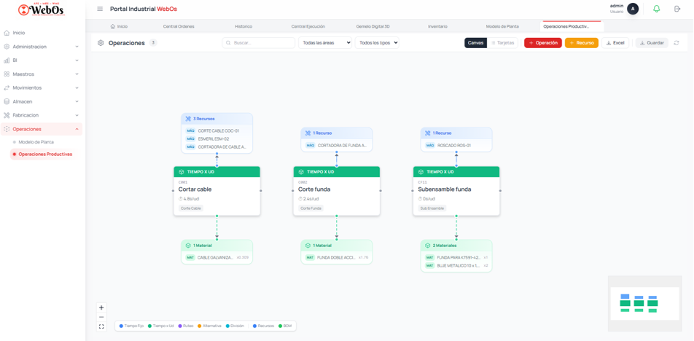Click the hamburger menu icon

point(100,9)
